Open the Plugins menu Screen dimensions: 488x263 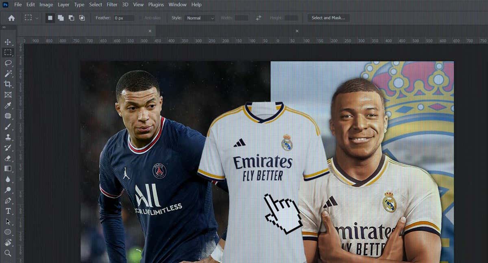tap(156, 4)
